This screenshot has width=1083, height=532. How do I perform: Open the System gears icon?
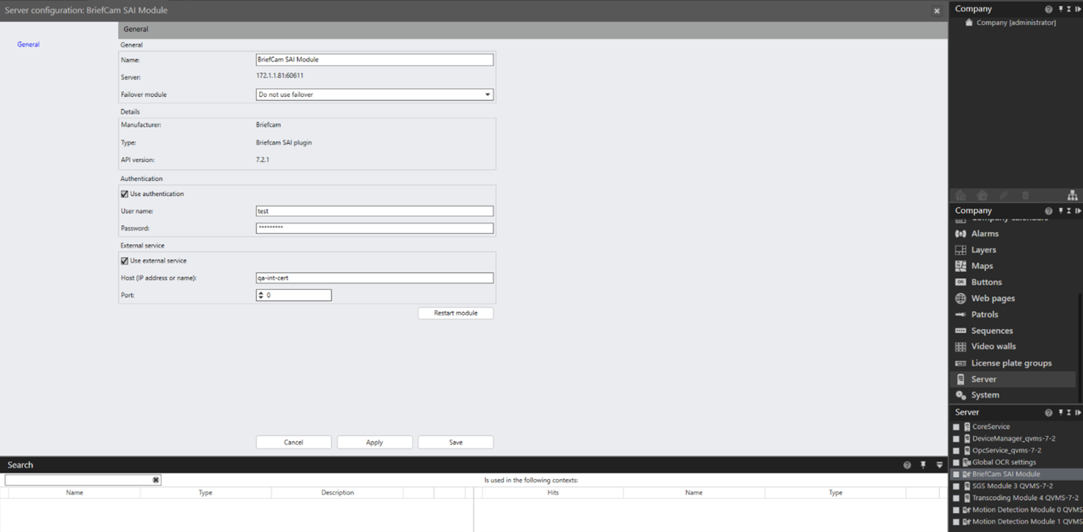tap(961, 395)
